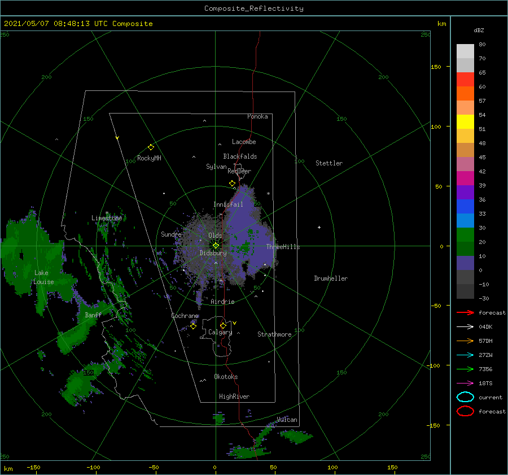Image resolution: width=508 pixels, height=475 pixels.
Task: Click the magenta 18TS arrow icon
Action: click(x=465, y=384)
